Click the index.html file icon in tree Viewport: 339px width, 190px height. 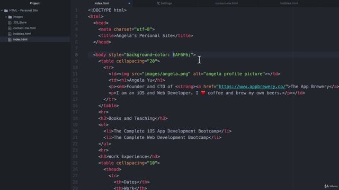[x=10, y=40]
